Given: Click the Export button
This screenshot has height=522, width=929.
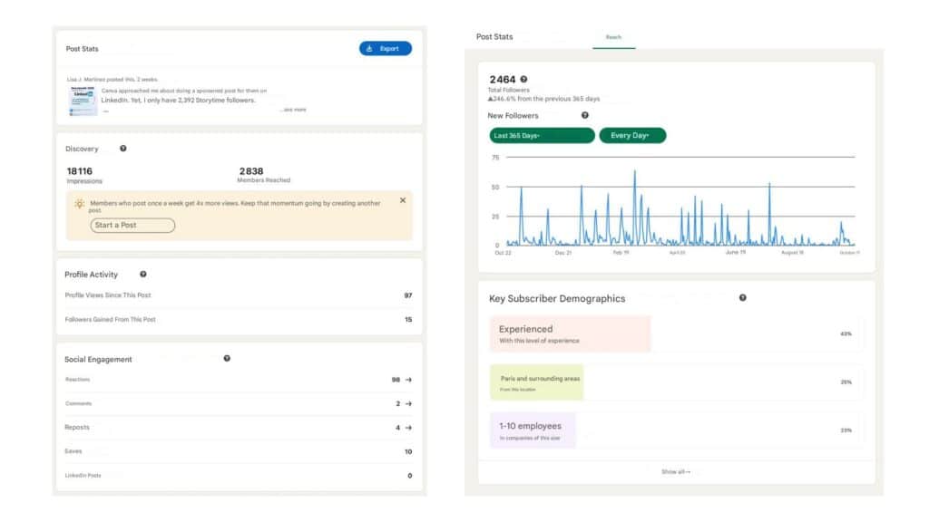Looking at the screenshot, I should (x=385, y=49).
